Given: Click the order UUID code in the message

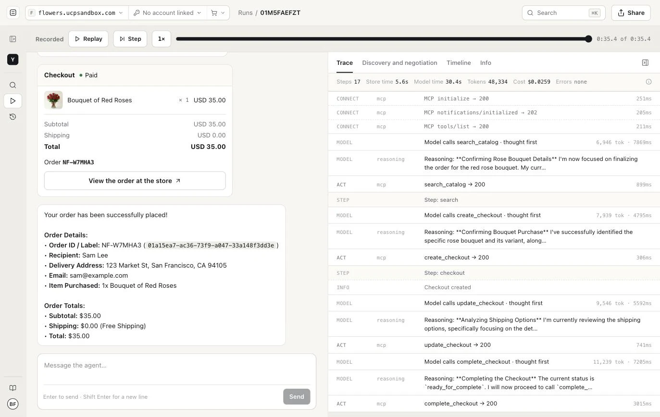Looking at the screenshot, I should point(211,245).
